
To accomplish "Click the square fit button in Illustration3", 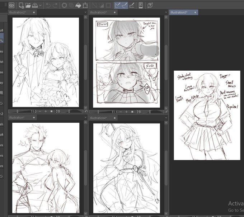I will click(132, 112).
